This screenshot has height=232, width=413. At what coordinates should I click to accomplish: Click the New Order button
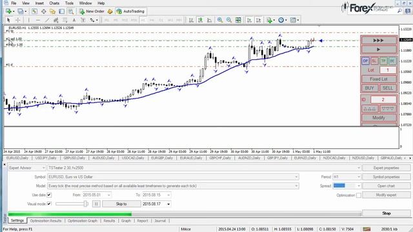pos(92,12)
